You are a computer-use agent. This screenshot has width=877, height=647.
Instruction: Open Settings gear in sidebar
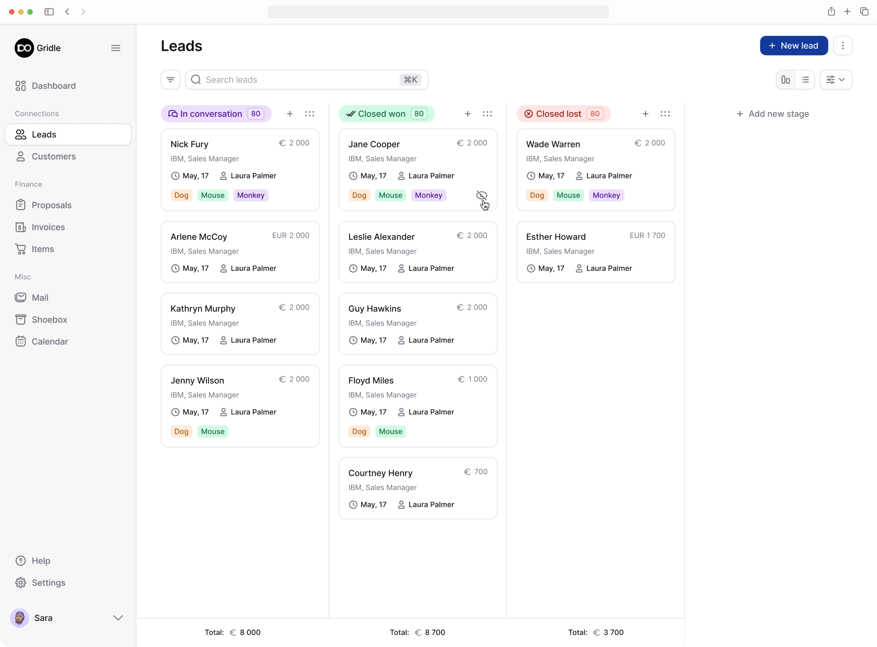(20, 582)
